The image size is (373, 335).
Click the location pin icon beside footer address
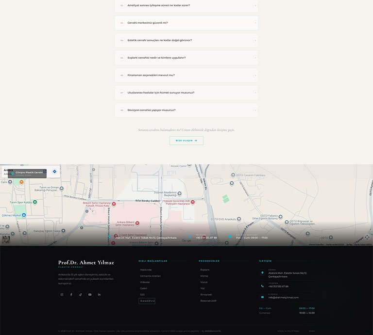(x=262, y=273)
